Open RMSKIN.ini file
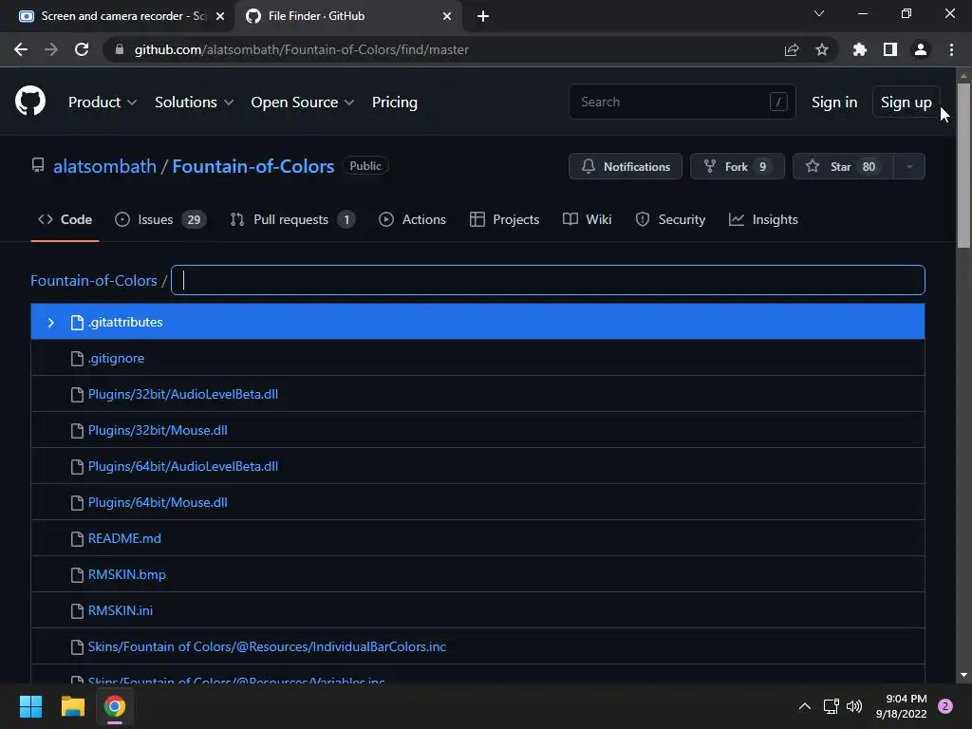972x729 pixels. coord(121,610)
